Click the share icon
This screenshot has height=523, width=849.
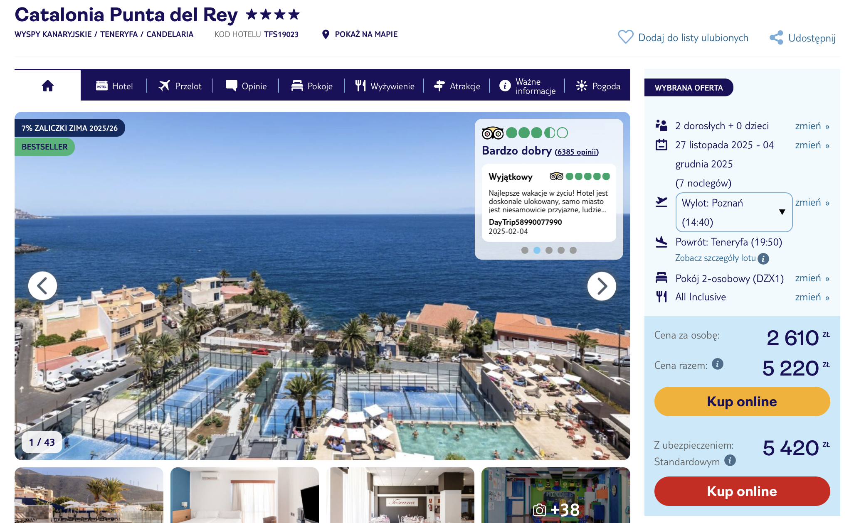[776, 38]
